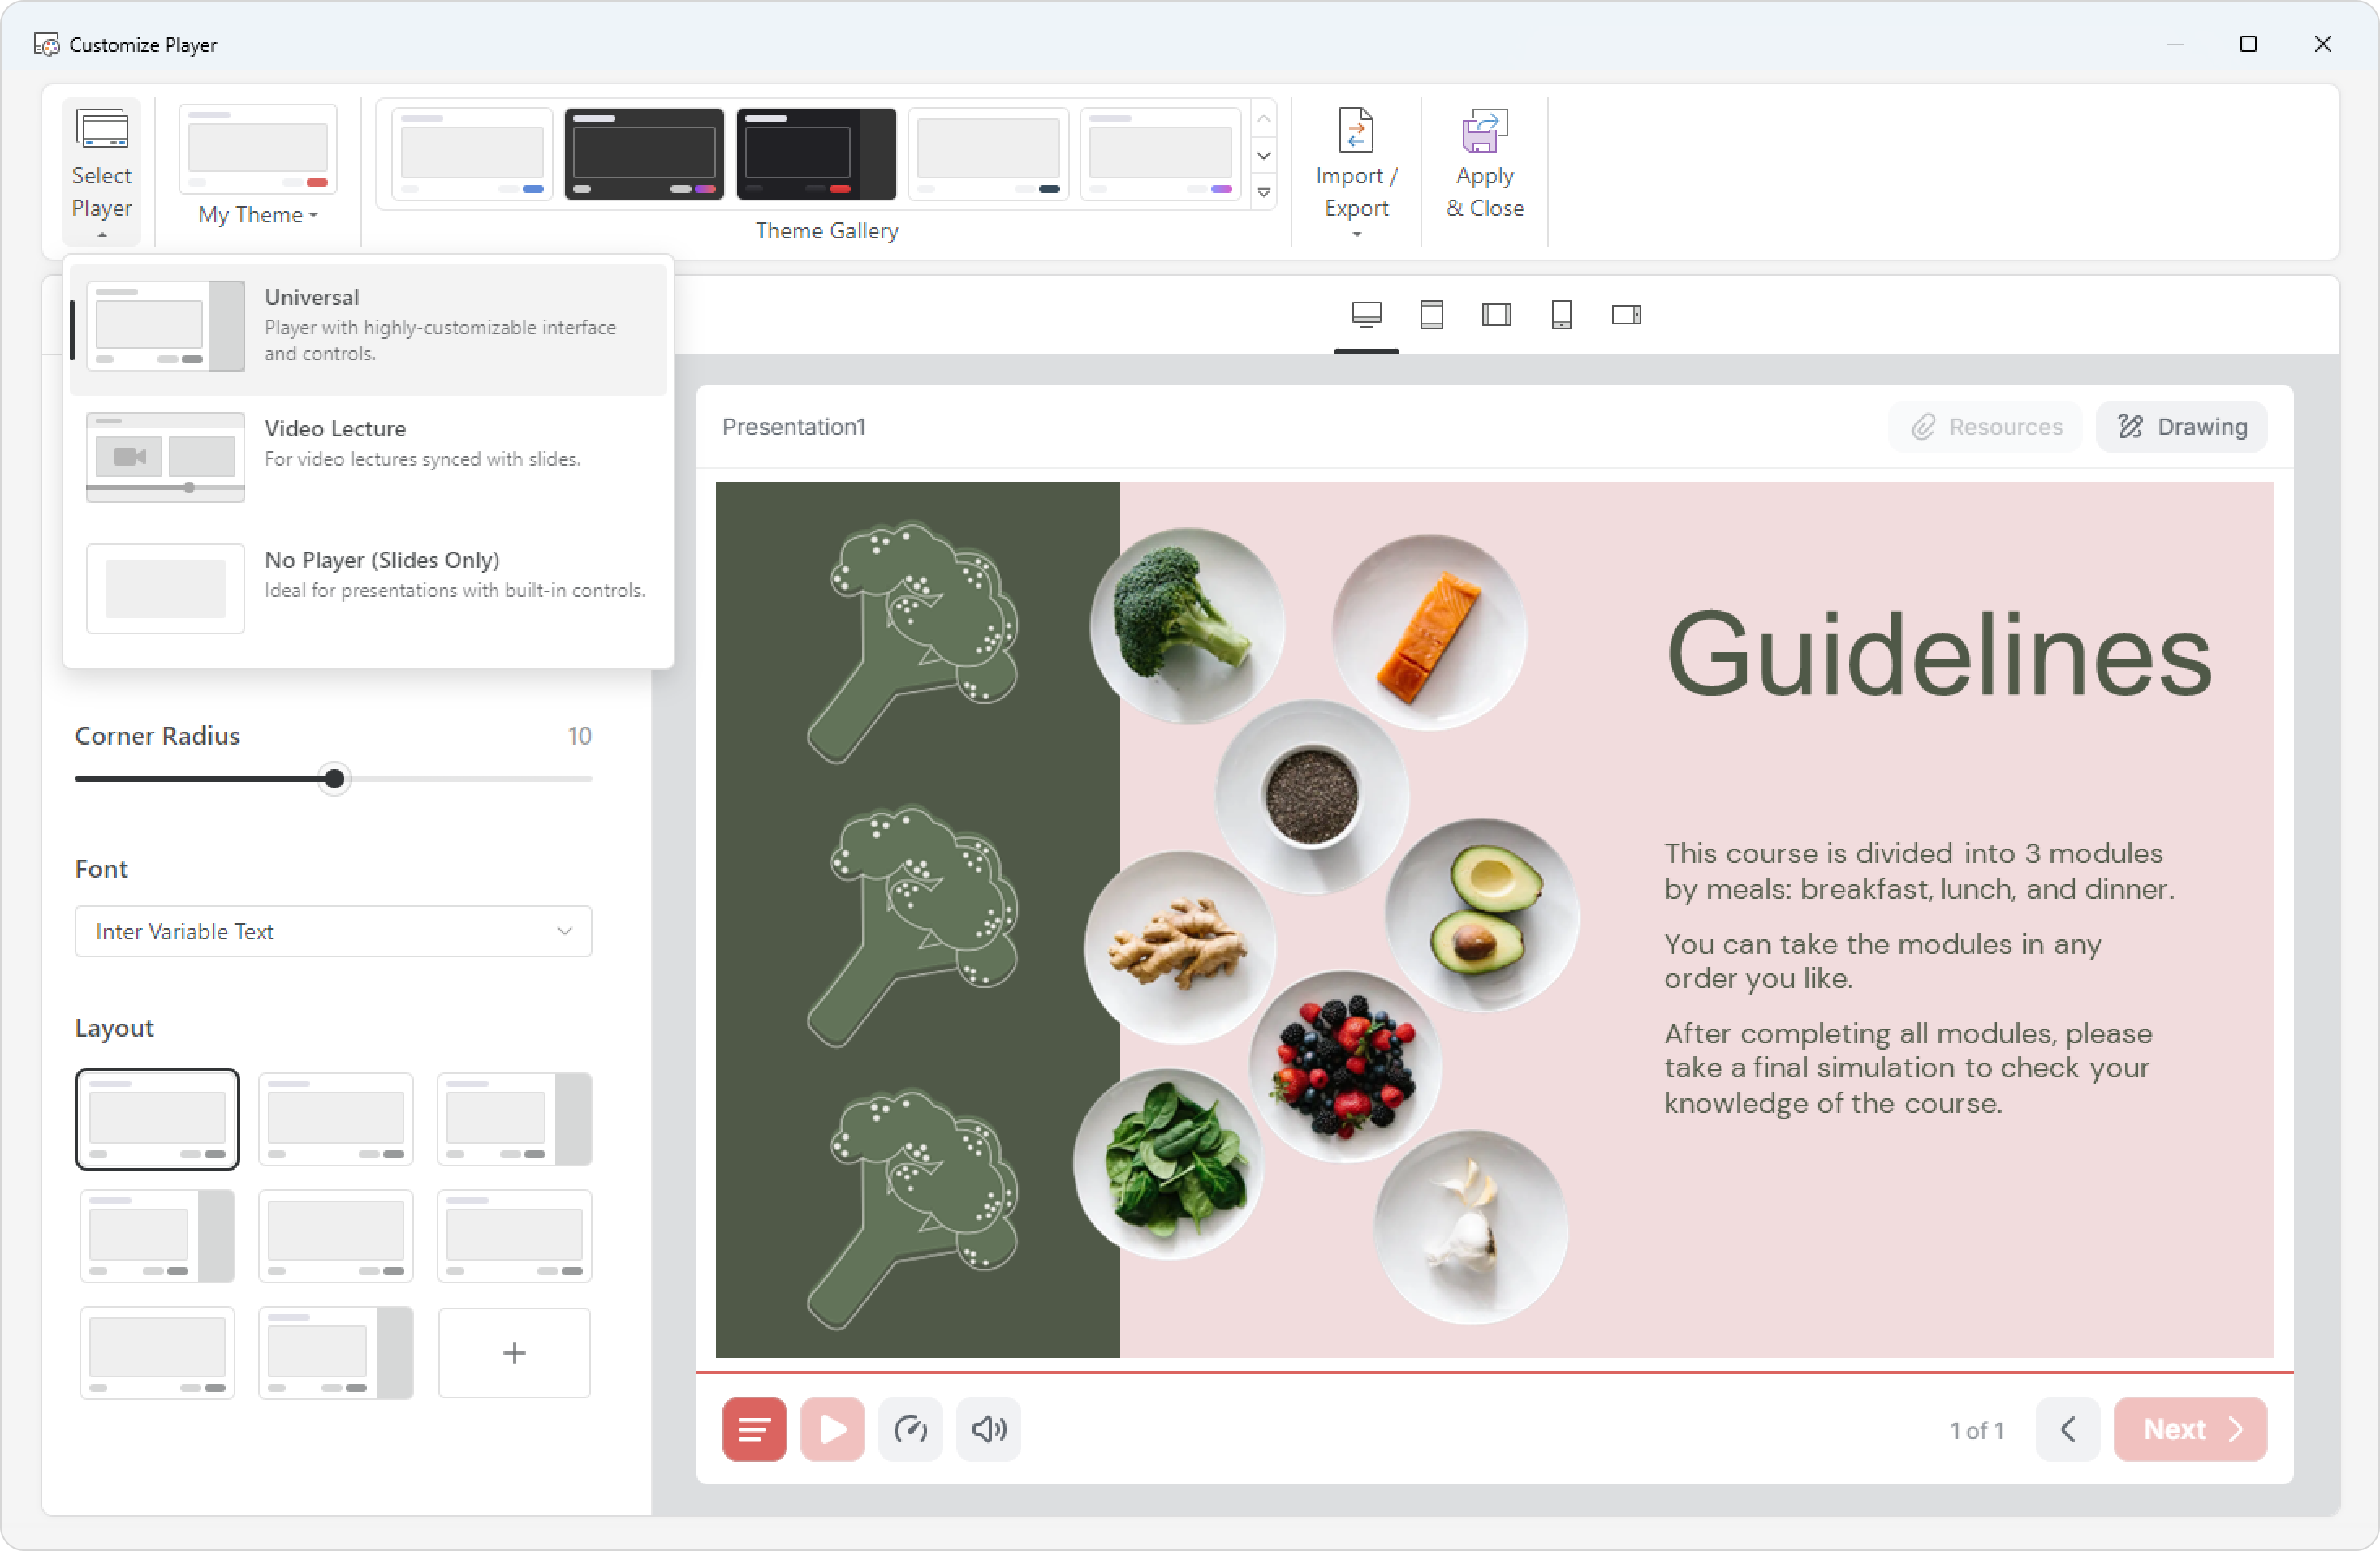Click the volume speaker icon
Viewport: 2380px width, 1551px height.
(988, 1429)
